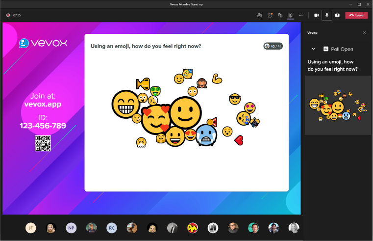Open the meeting chat icon
Screen dimensions: 373x241
click(270, 15)
